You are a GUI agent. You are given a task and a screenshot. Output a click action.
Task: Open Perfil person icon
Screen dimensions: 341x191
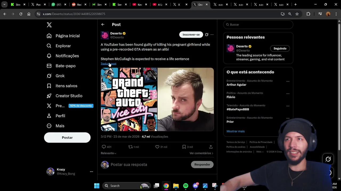point(49,116)
